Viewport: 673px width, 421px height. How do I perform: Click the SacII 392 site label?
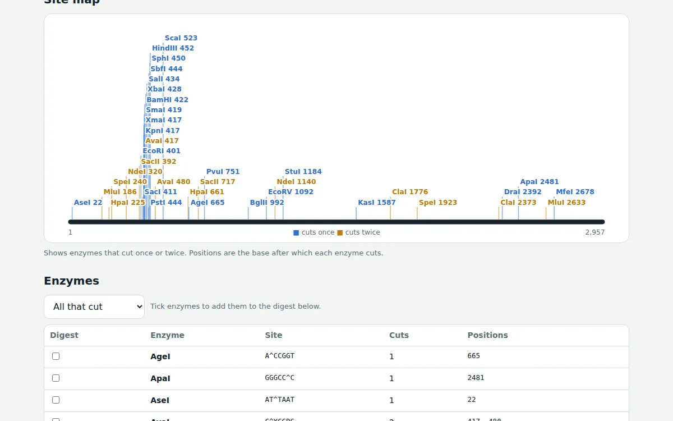pyautogui.click(x=159, y=162)
